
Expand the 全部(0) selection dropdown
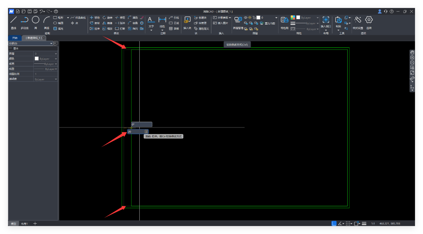[x=51, y=44]
